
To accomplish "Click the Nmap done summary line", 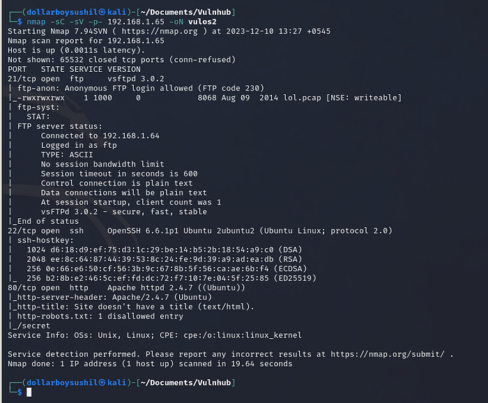I will [150, 363].
